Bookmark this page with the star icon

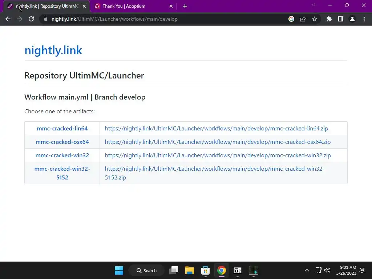[315, 19]
